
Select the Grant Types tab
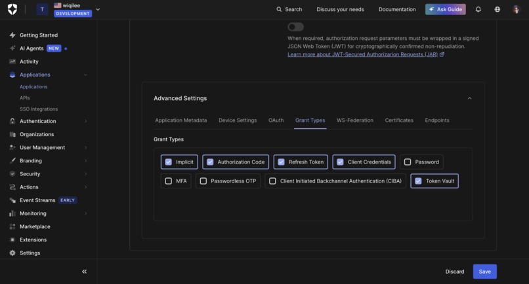[310, 120]
